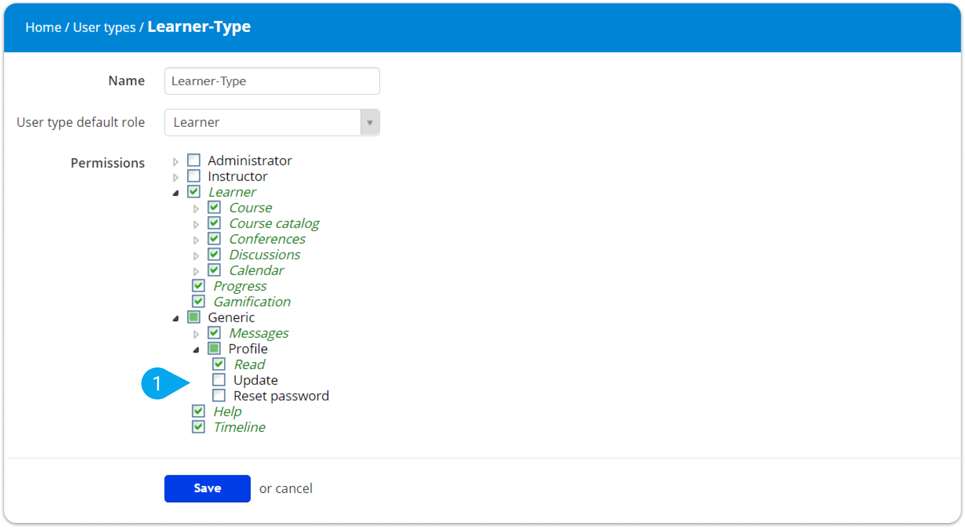Viewport: 965px width, 528px height.
Task: Enable the Reset password permission
Action: (219, 395)
